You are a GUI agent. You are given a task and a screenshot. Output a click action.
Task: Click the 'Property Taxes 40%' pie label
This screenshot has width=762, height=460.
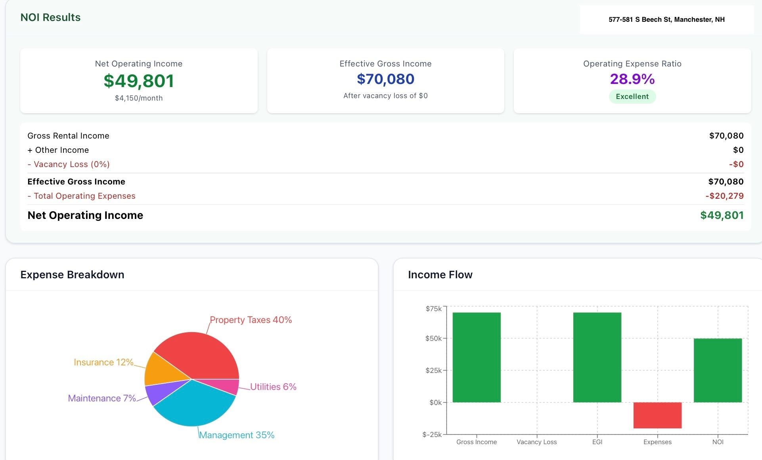point(251,320)
